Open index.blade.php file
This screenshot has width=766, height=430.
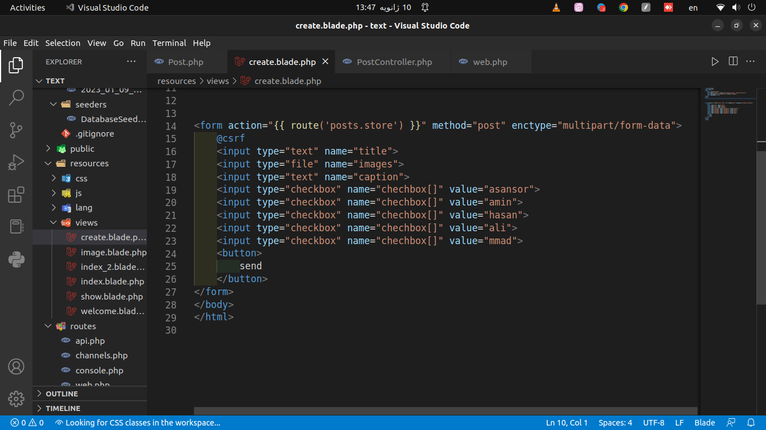tap(90, 282)
